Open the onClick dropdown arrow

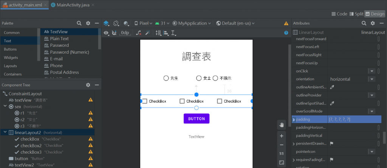[372, 71]
